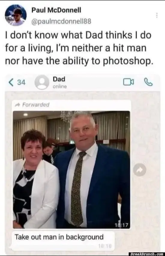
Task: Open the tweet's three-dot options menu
Action: [157, 15]
